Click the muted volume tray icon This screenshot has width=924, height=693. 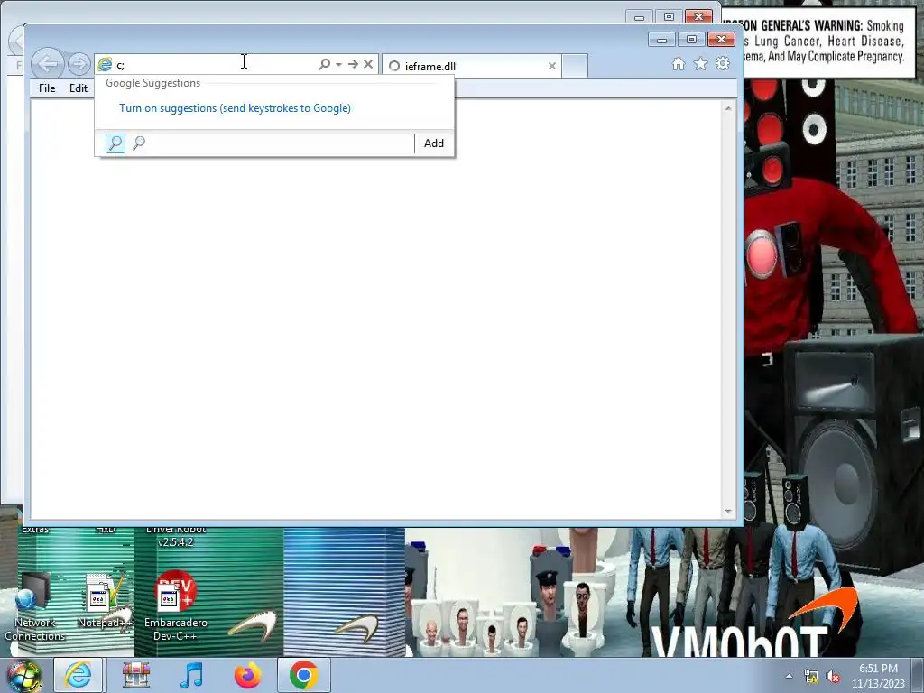[833, 677]
